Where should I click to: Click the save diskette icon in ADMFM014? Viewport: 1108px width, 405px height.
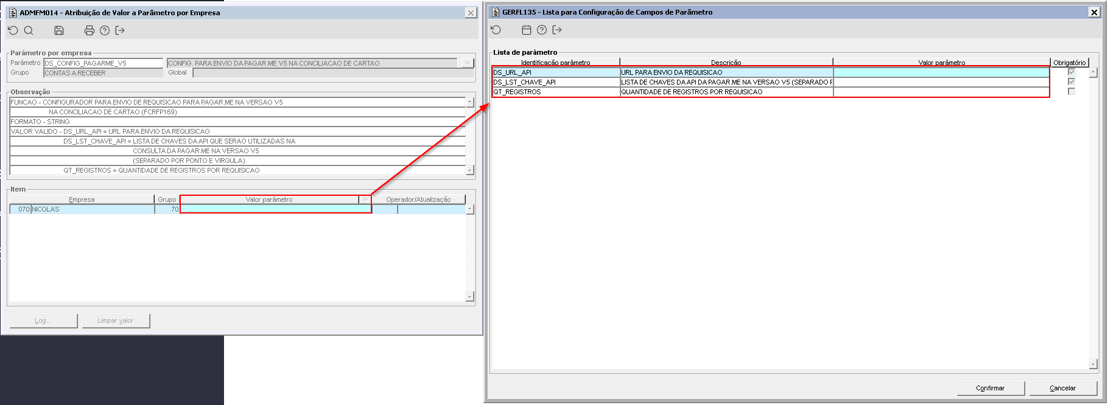click(59, 30)
